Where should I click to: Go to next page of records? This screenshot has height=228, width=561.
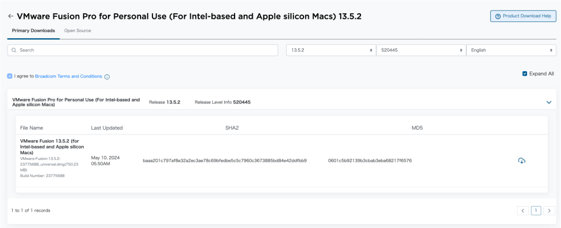pos(549,211)
